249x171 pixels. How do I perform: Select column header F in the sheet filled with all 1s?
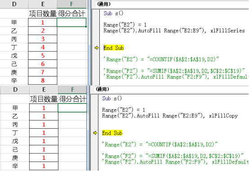pos(72,90)
